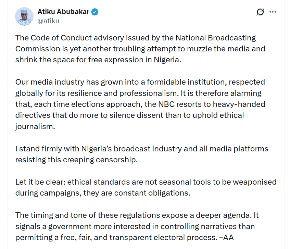Click the @atiku handle
The image size is (290, 249).
(x=48, y=21)
